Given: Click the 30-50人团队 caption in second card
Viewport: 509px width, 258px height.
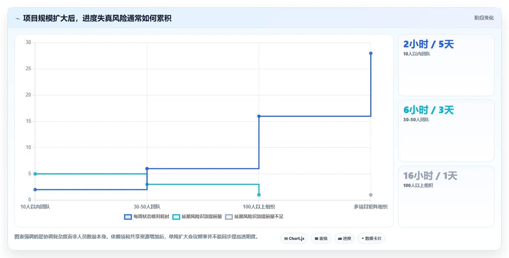Looking at the screenshot, I should tap(416, 120).
